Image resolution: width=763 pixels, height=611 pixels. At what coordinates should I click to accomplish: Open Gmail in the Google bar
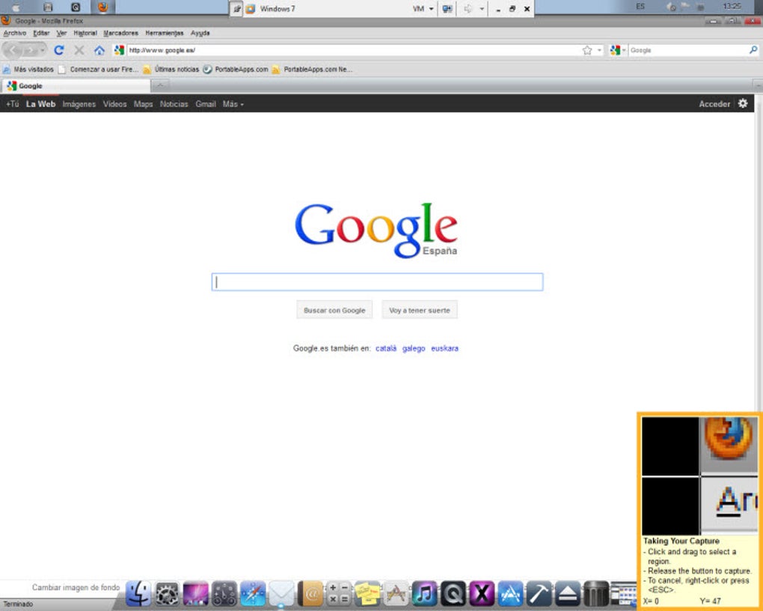tap(206, 104)
